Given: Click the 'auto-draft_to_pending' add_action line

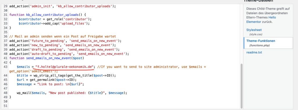Looking at the screenshot, I should coord(69,54).
